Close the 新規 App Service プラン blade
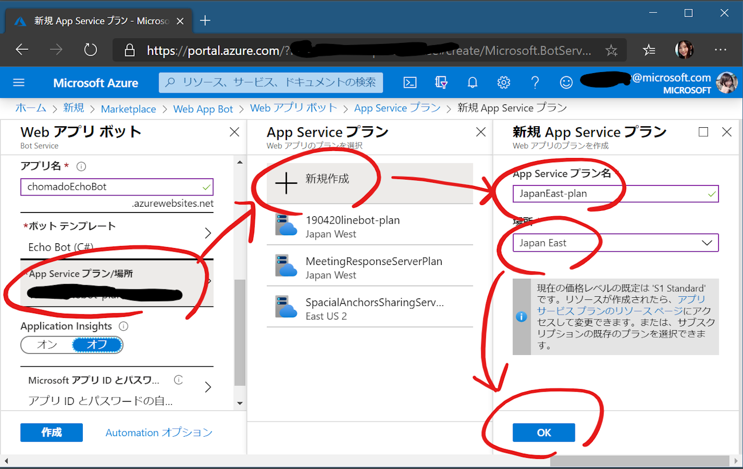Screen dimensions: 743x469 (x=727, y=132)
